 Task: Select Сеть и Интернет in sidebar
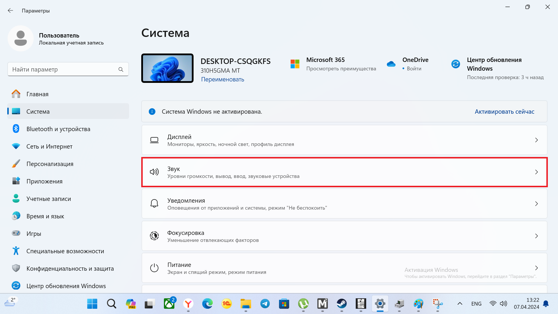pos(49,147)
